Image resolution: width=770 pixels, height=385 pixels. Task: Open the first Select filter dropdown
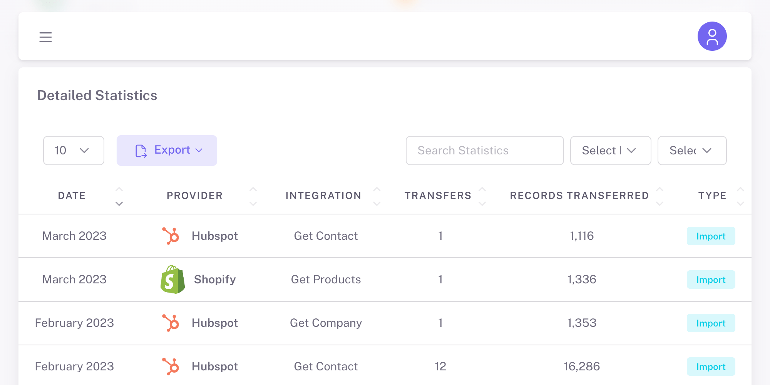[x=610, y=151]
